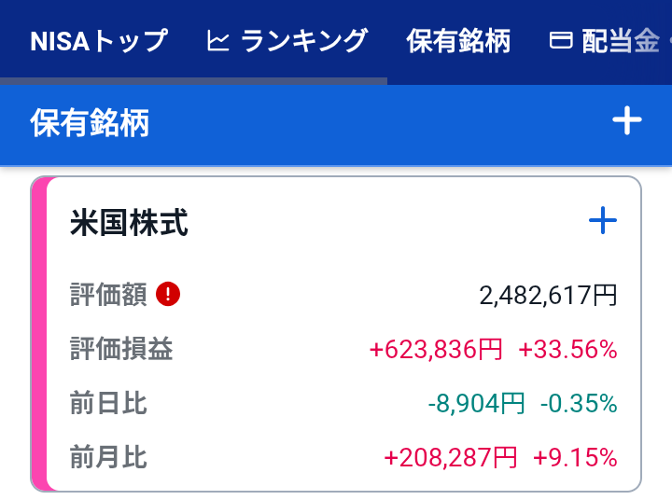This screenshot has height=500, width=672.
Task: Click the 評価額 amount 2,482,617円
Action: pyautogui.click(x=548, y=296)
